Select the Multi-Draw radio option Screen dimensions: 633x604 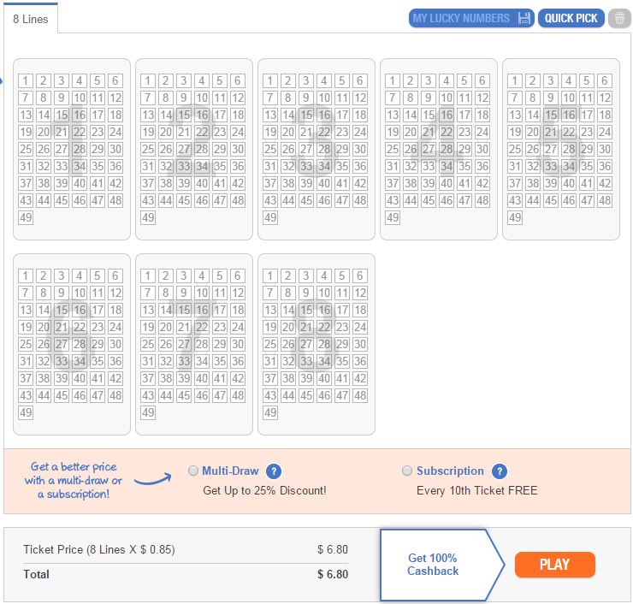[193, 471]
